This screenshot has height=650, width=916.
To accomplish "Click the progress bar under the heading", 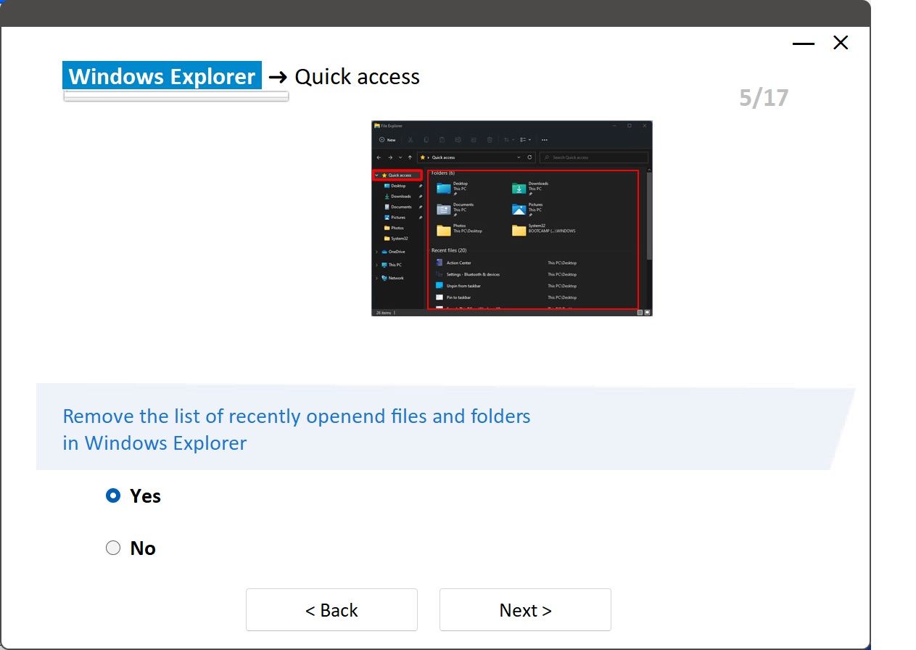I will (176, 96).
